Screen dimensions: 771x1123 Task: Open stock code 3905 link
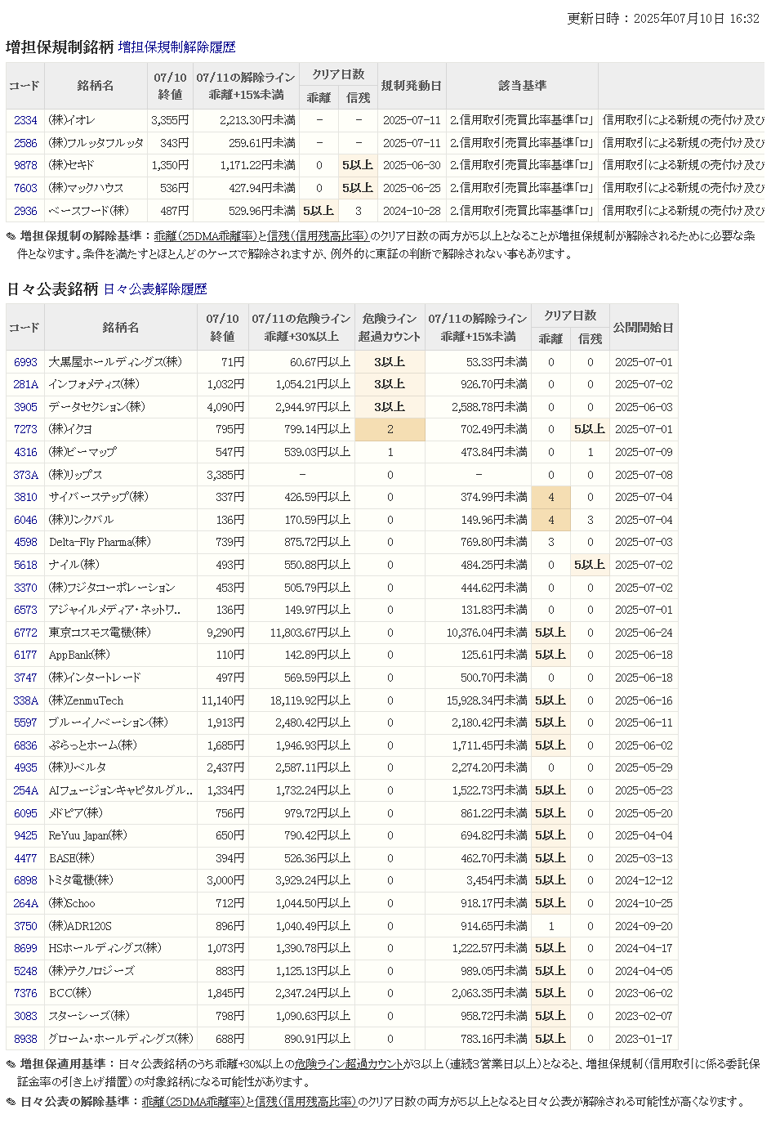[25, 407]
